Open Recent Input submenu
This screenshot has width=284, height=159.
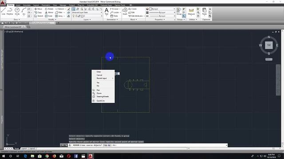103,78
